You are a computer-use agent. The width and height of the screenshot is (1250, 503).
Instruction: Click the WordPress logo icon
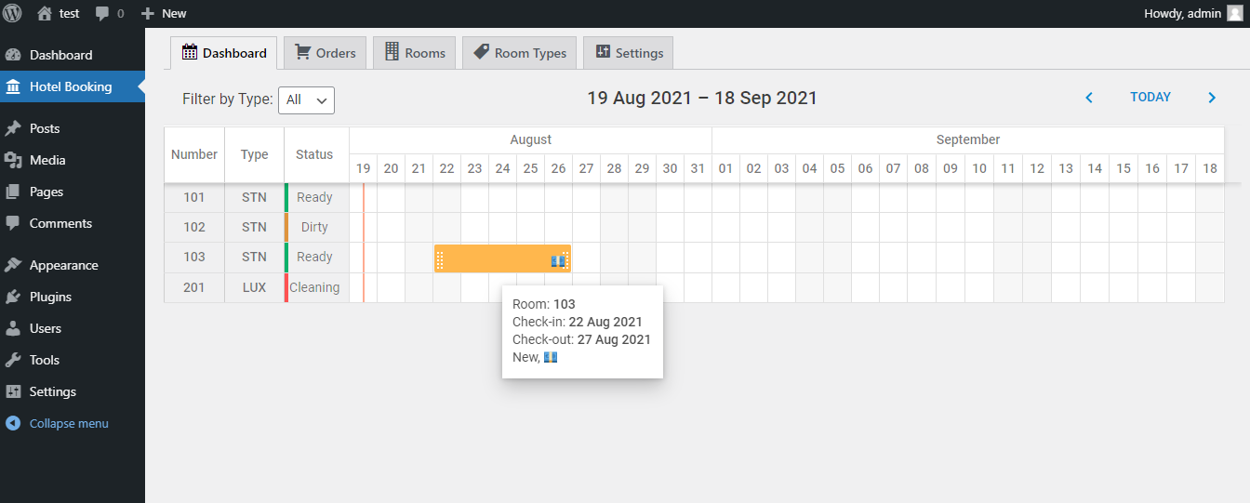(x=13, y=13)
